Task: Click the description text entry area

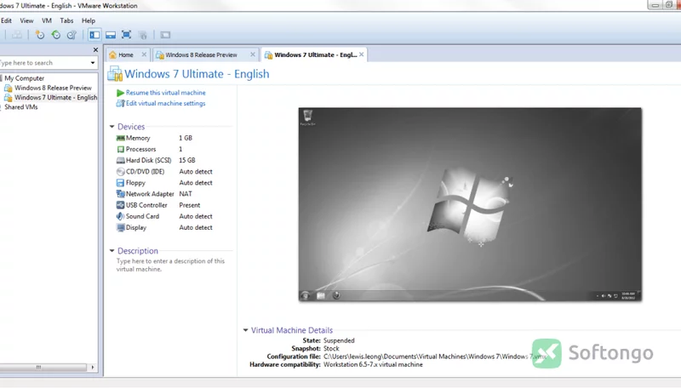Action: 170,265
